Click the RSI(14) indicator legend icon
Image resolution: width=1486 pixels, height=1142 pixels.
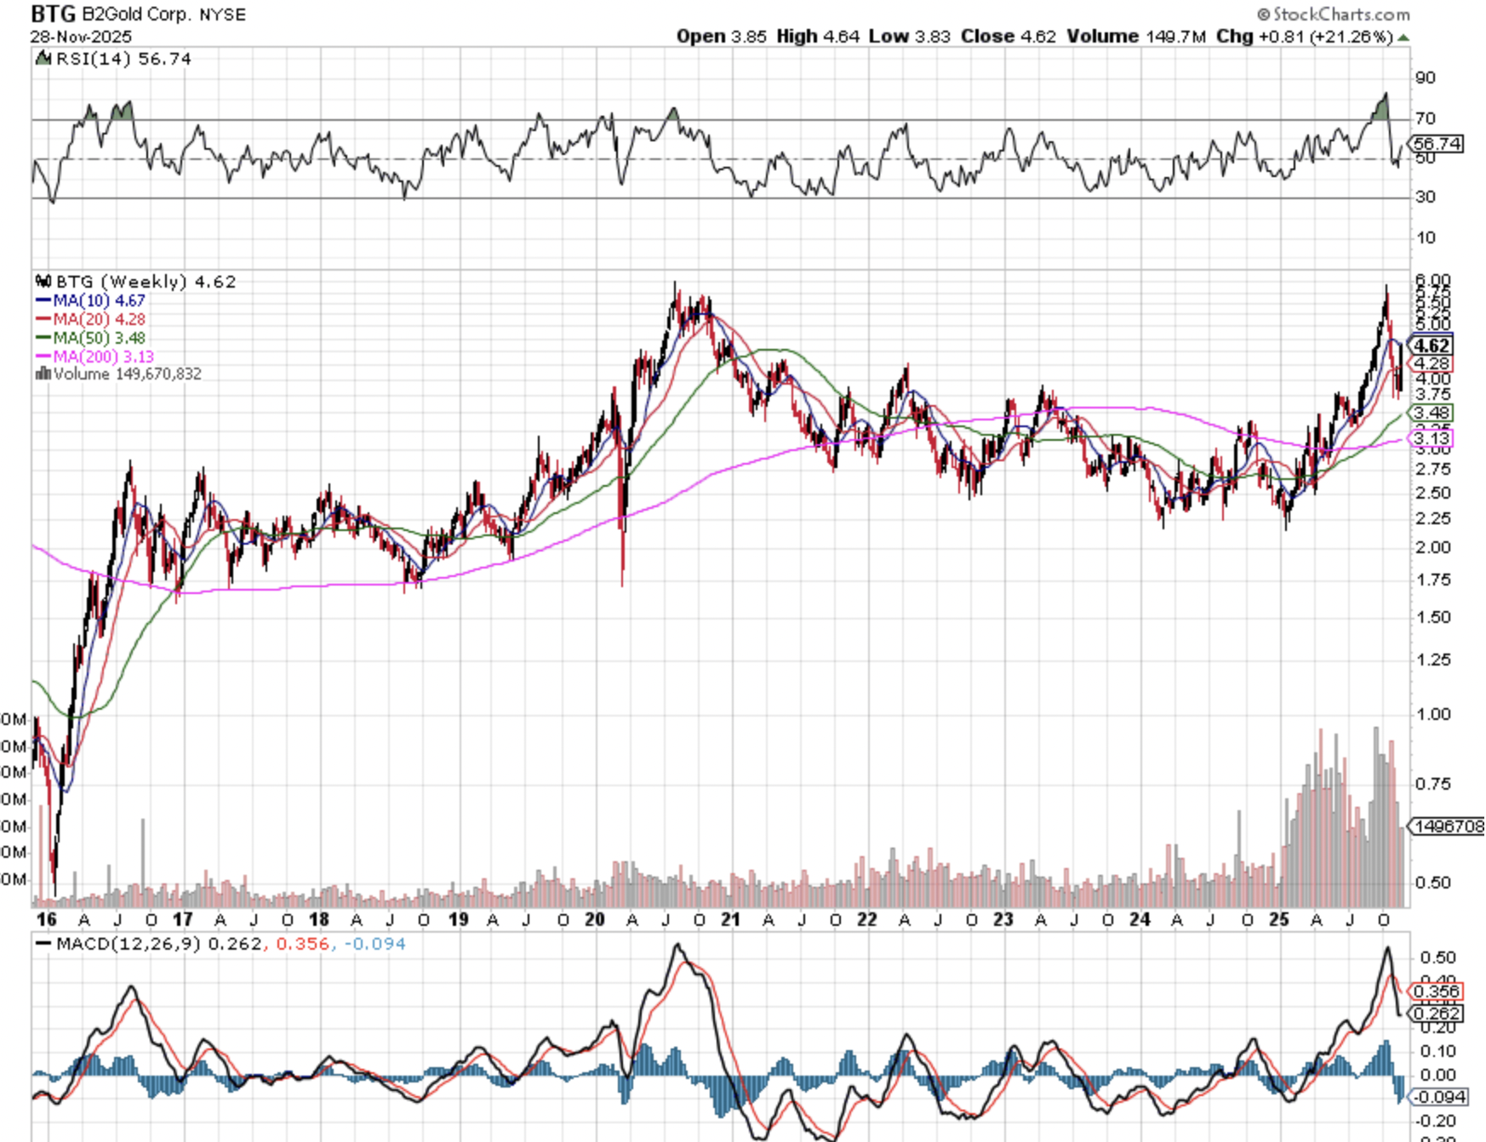point(43,59)
